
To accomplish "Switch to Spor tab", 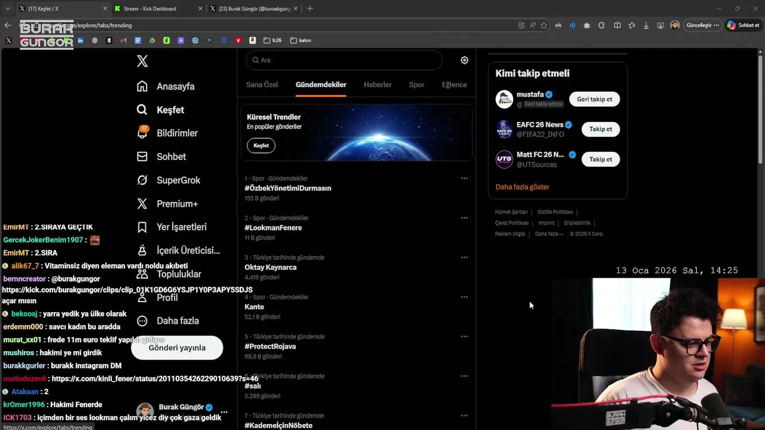I will (417, 85).
